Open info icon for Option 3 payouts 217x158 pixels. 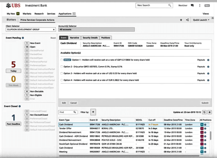[x=208, y=73]
